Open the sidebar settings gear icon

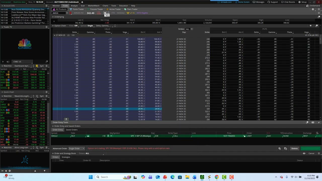pyautogui.click(x=10, y=171)
